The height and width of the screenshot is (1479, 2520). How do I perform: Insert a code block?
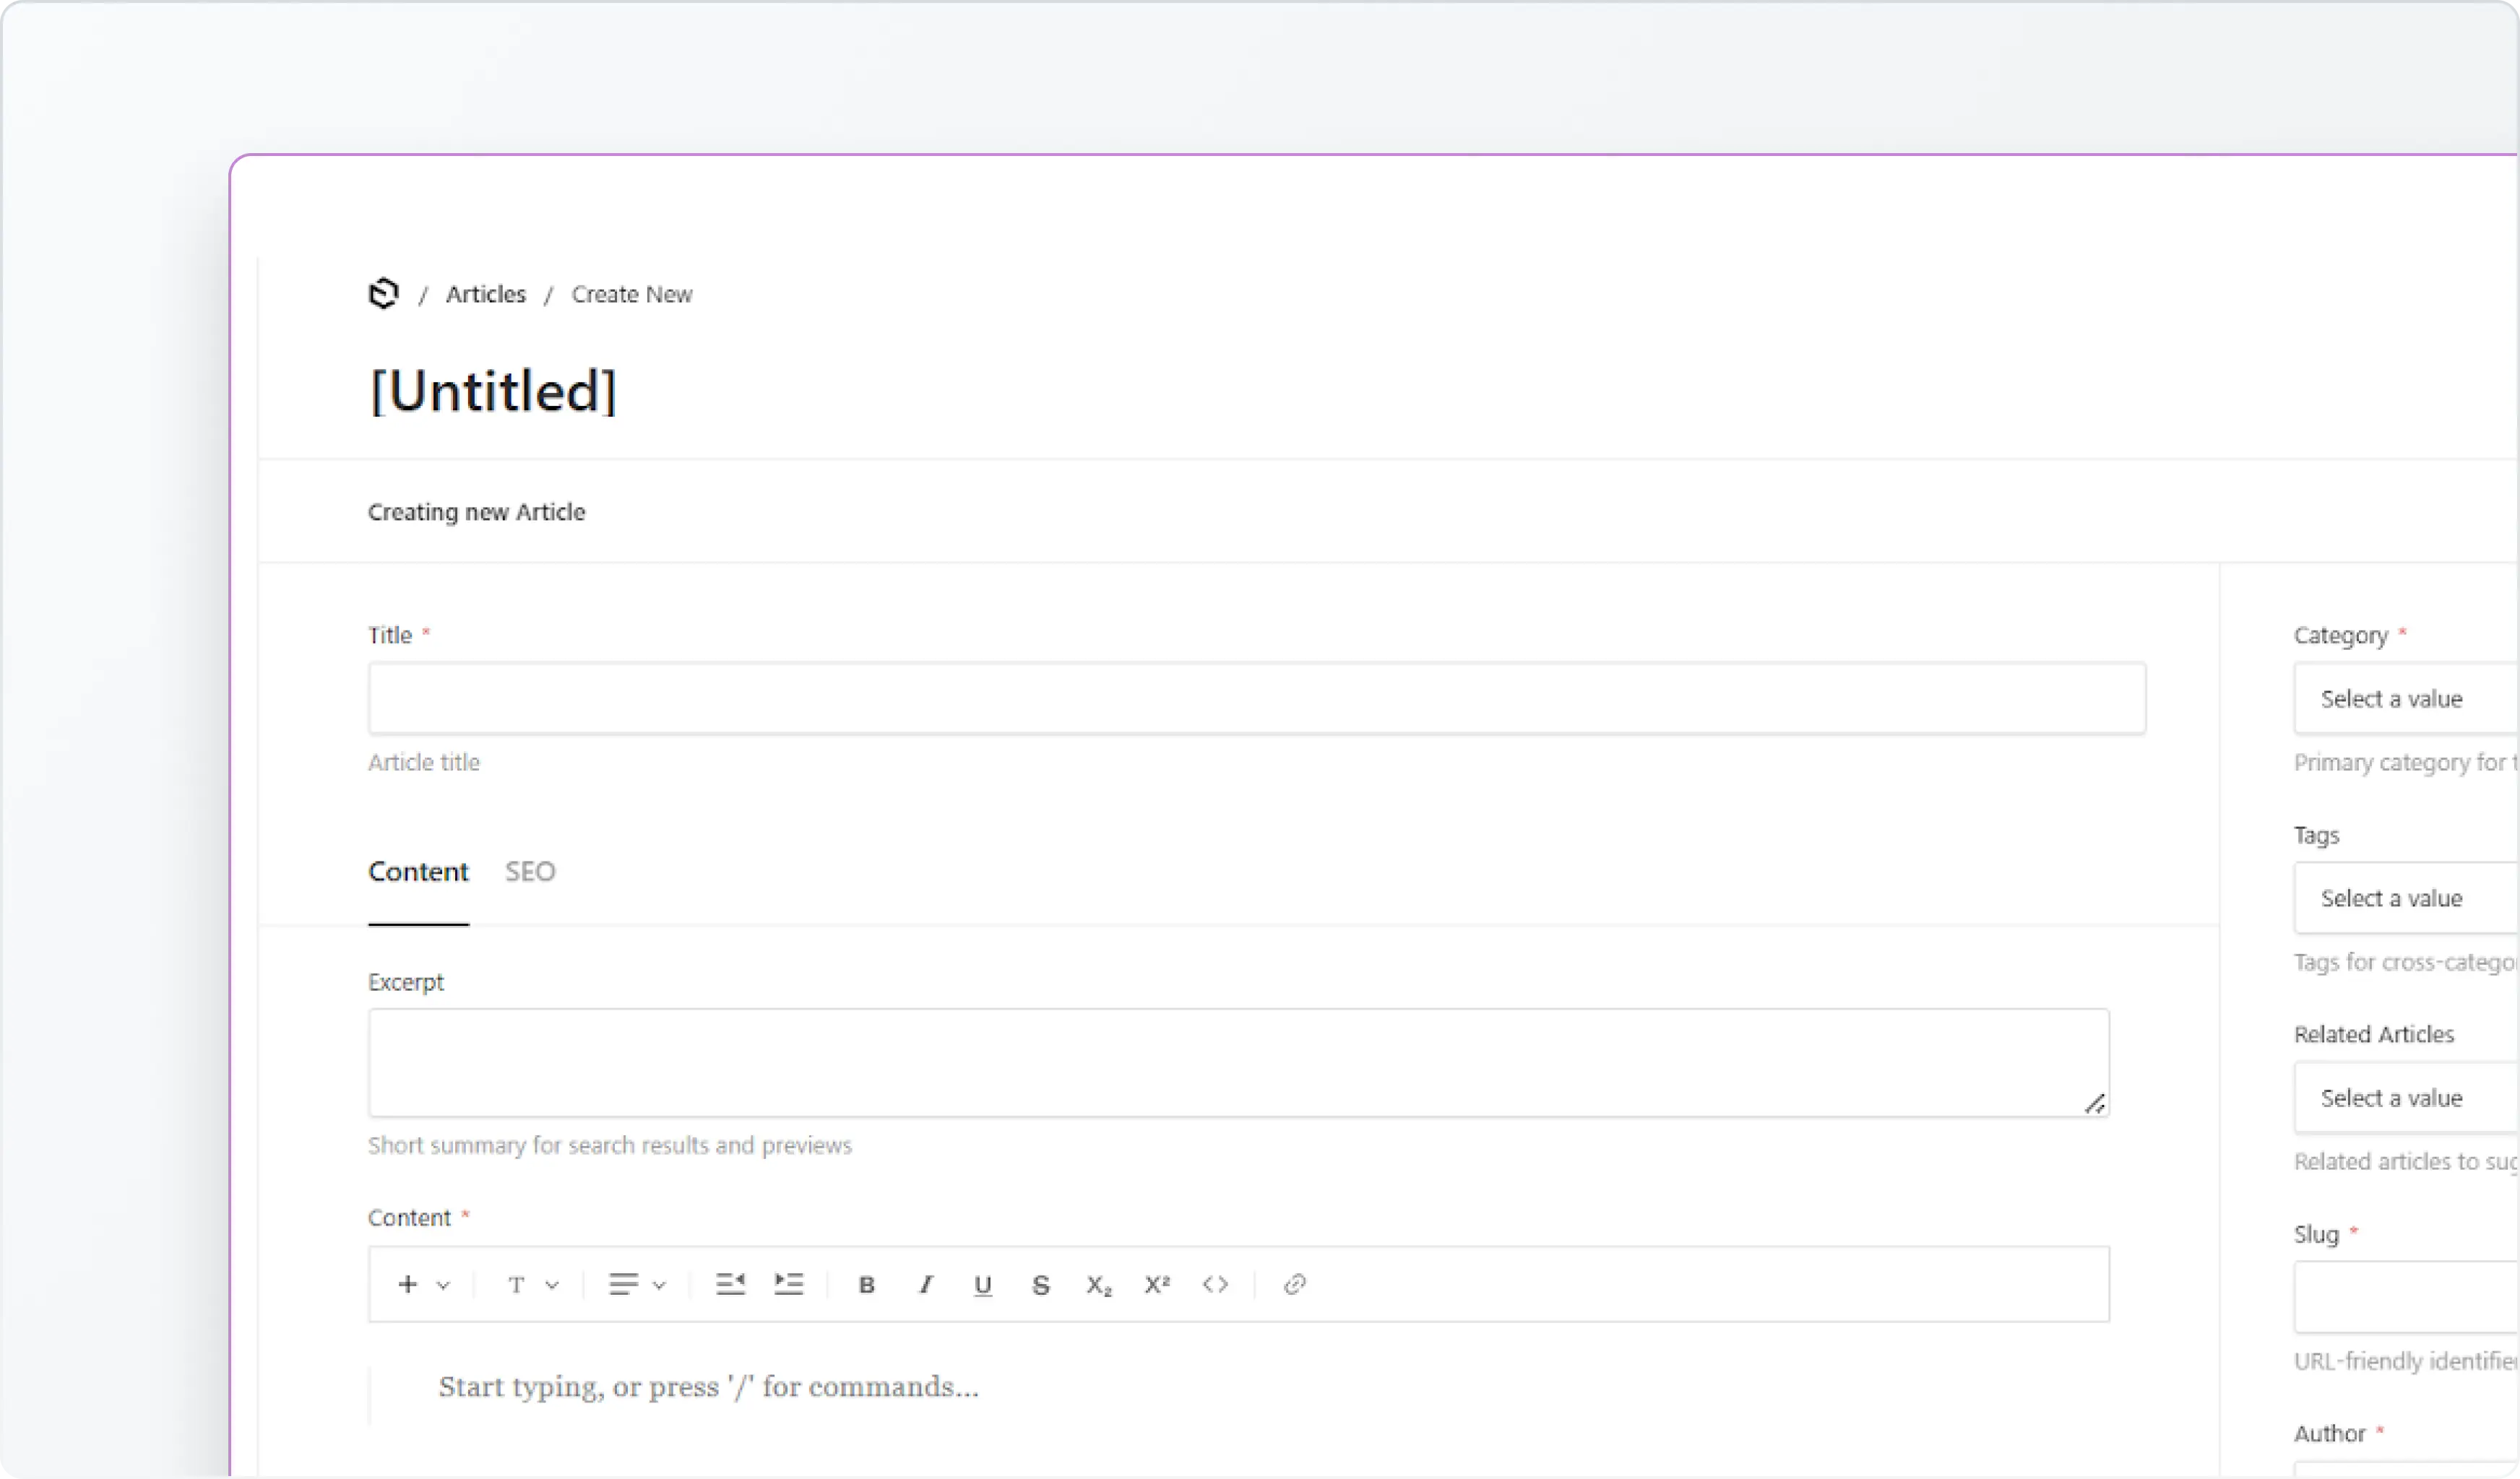coord(1215,1284)
